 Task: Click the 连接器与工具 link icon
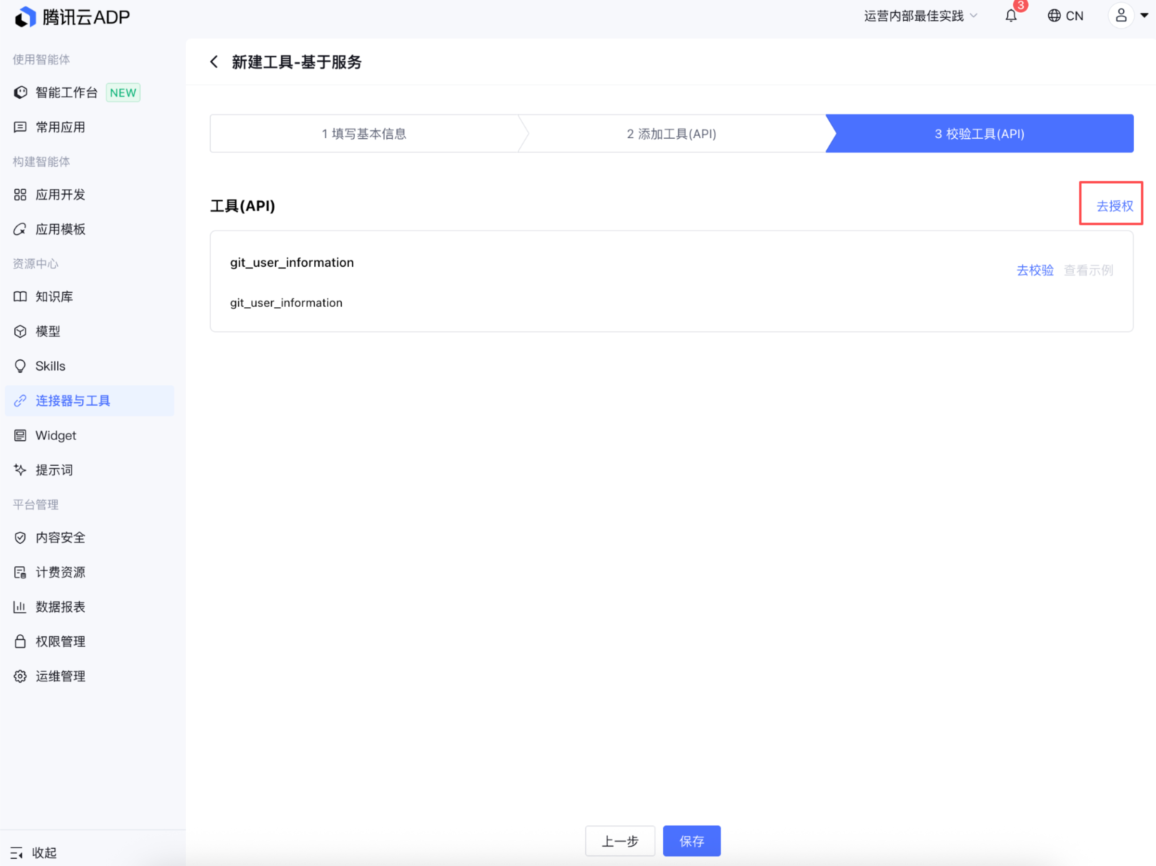point(20,401)
